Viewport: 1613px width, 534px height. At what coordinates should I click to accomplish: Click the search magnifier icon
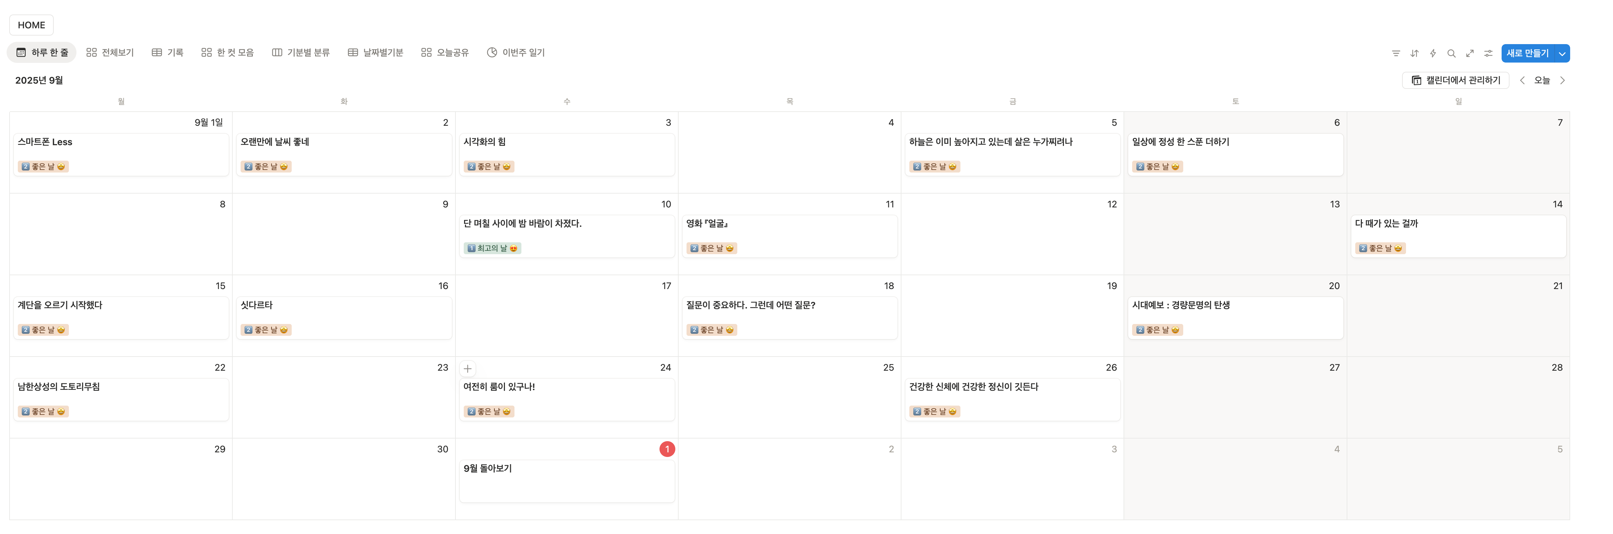point(1451,53)
